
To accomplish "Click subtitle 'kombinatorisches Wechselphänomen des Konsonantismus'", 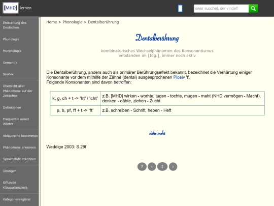I will [x=157, y=51].
